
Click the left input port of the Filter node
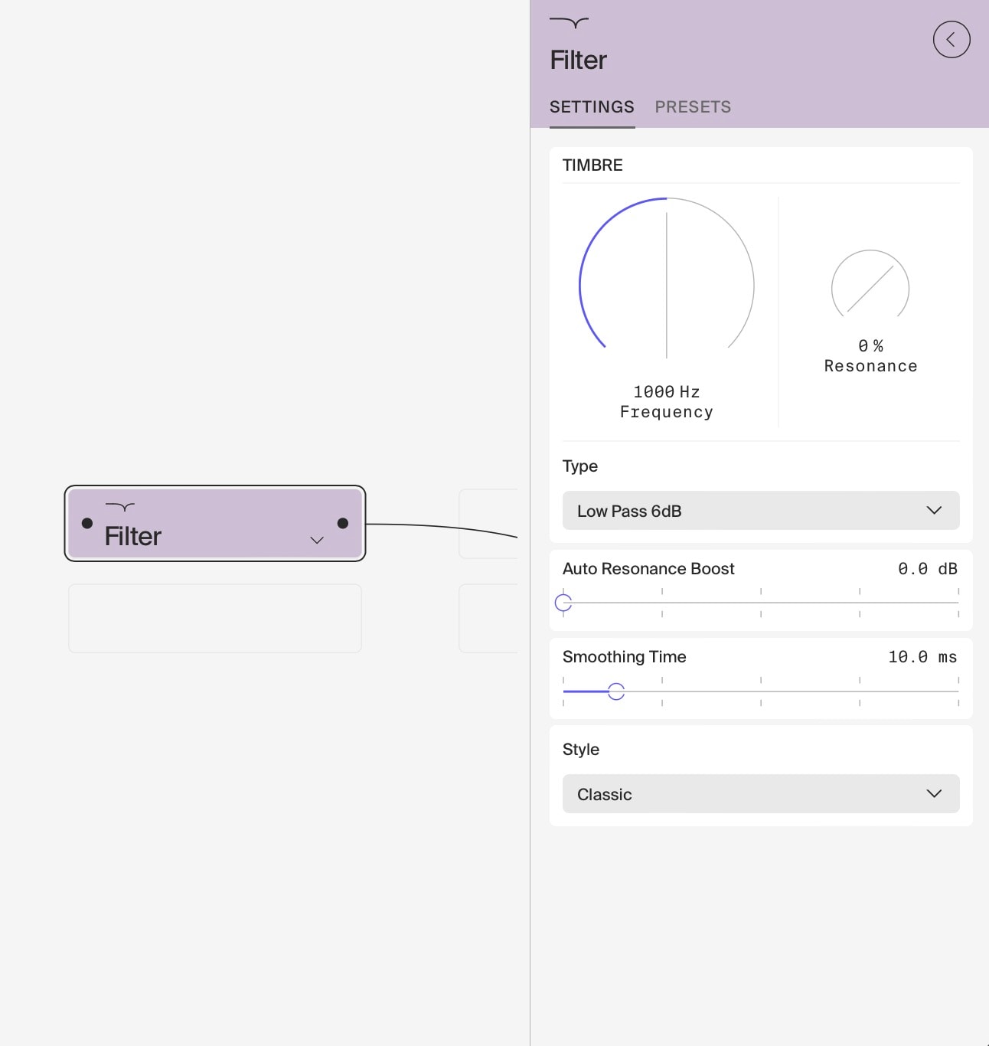(87, 524)
